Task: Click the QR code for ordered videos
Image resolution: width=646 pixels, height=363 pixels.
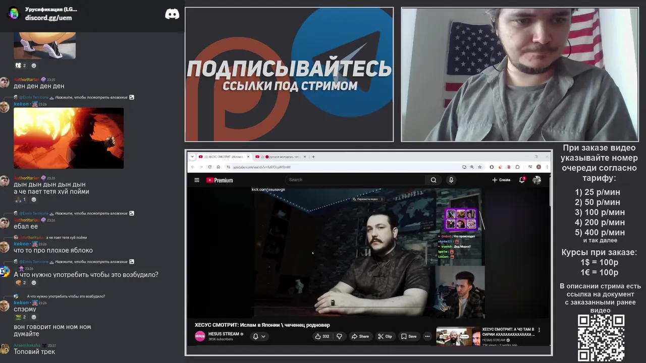Action: pos(601,337)
